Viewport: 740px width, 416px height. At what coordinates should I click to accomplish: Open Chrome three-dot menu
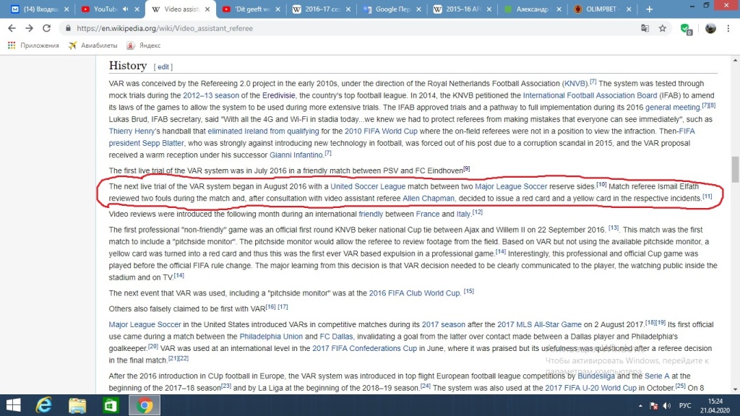[x=728, y=28]
